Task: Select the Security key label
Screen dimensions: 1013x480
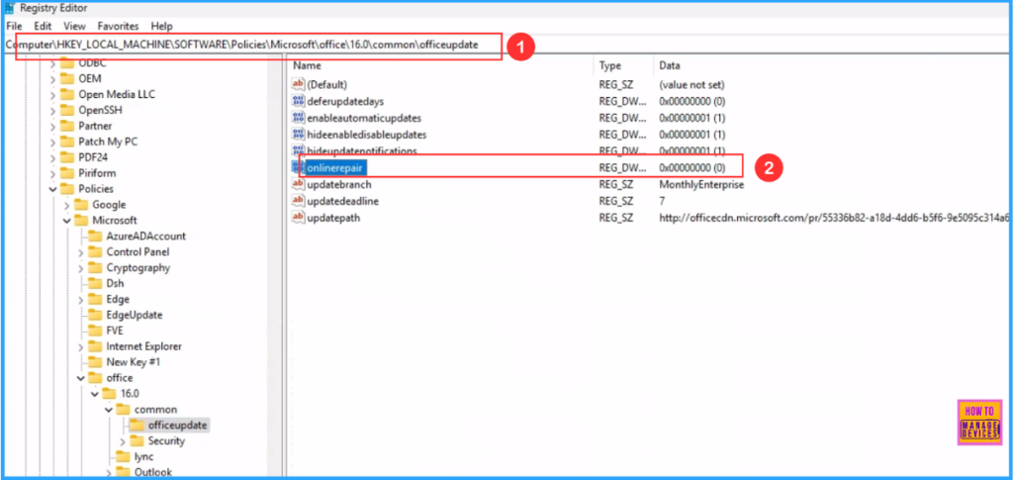Action: coord(166,440)
